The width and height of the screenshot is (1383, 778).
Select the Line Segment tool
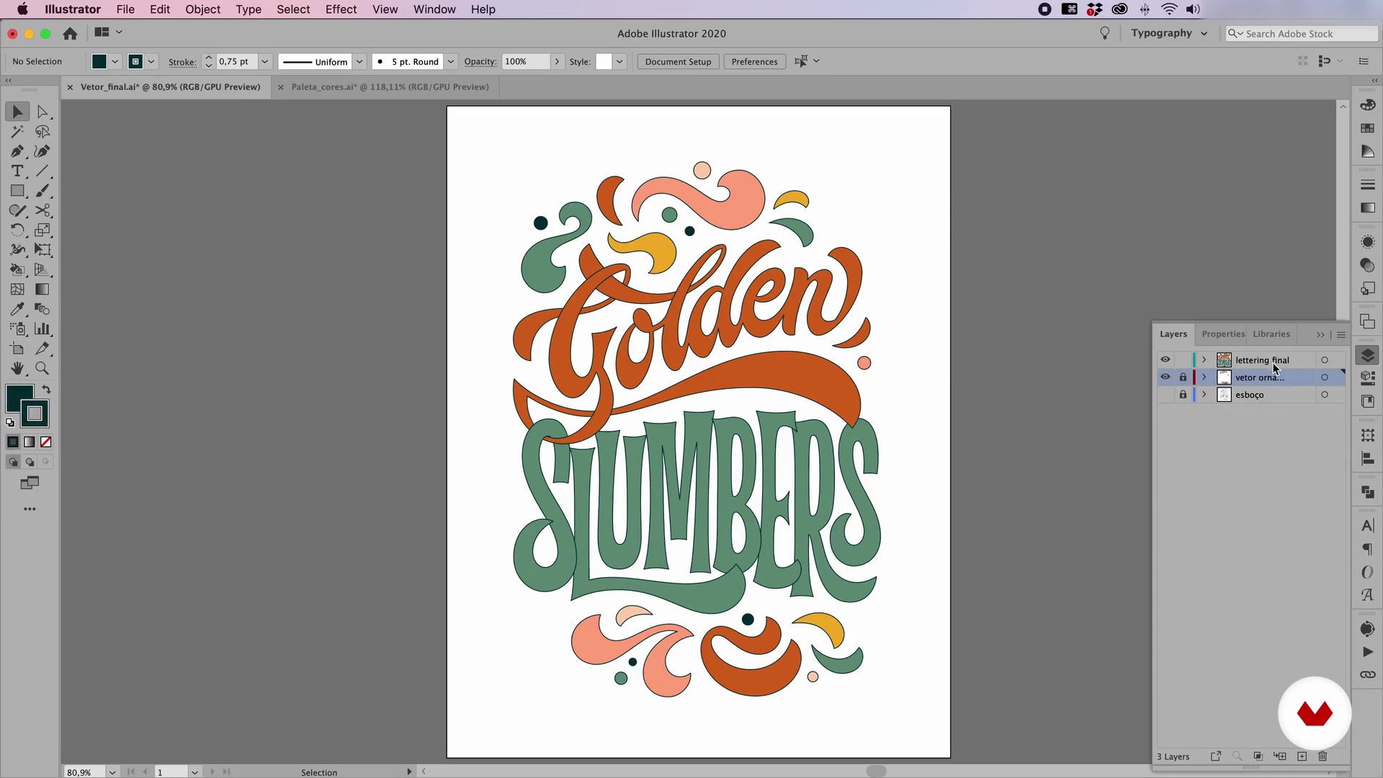(42, 171)
